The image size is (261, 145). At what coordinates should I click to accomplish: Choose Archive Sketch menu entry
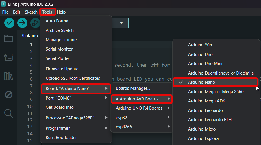pos(76,30)
